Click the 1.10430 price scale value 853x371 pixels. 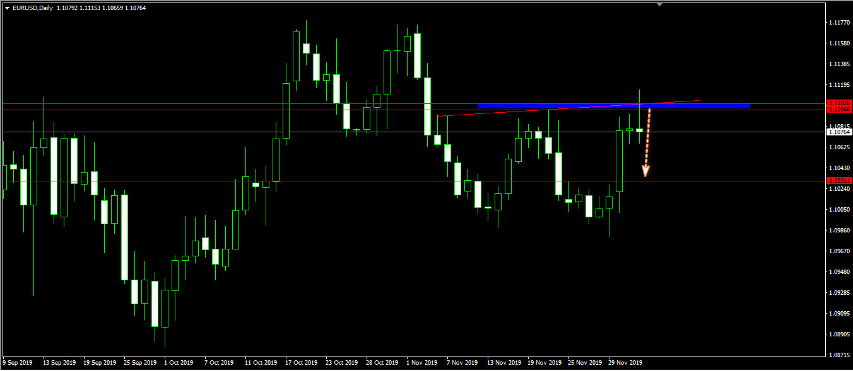[x=840, y=168]
